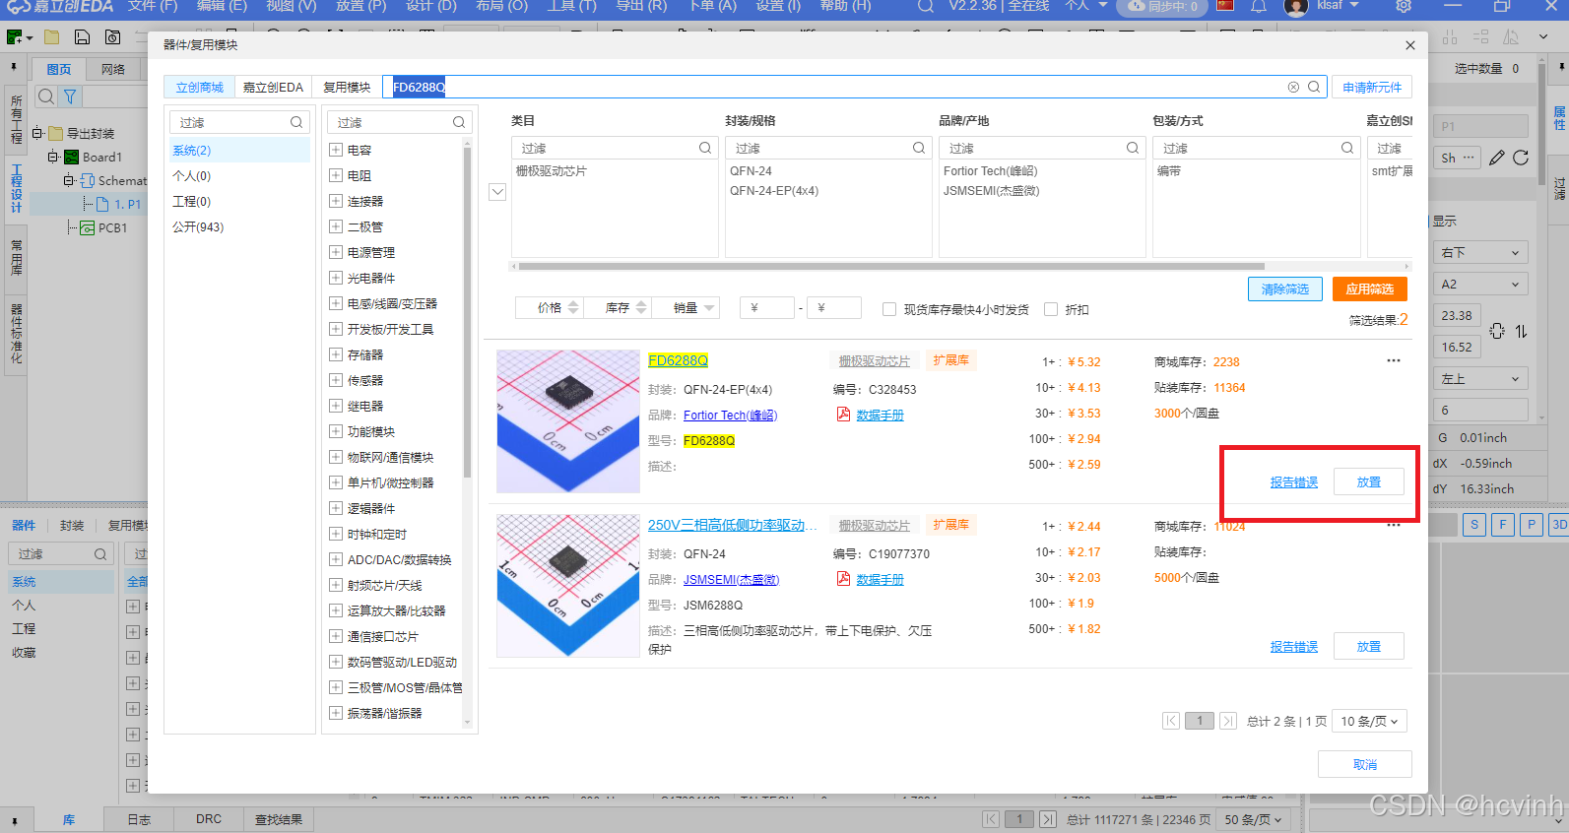Sort results by 库存 stock

point(617,308)
